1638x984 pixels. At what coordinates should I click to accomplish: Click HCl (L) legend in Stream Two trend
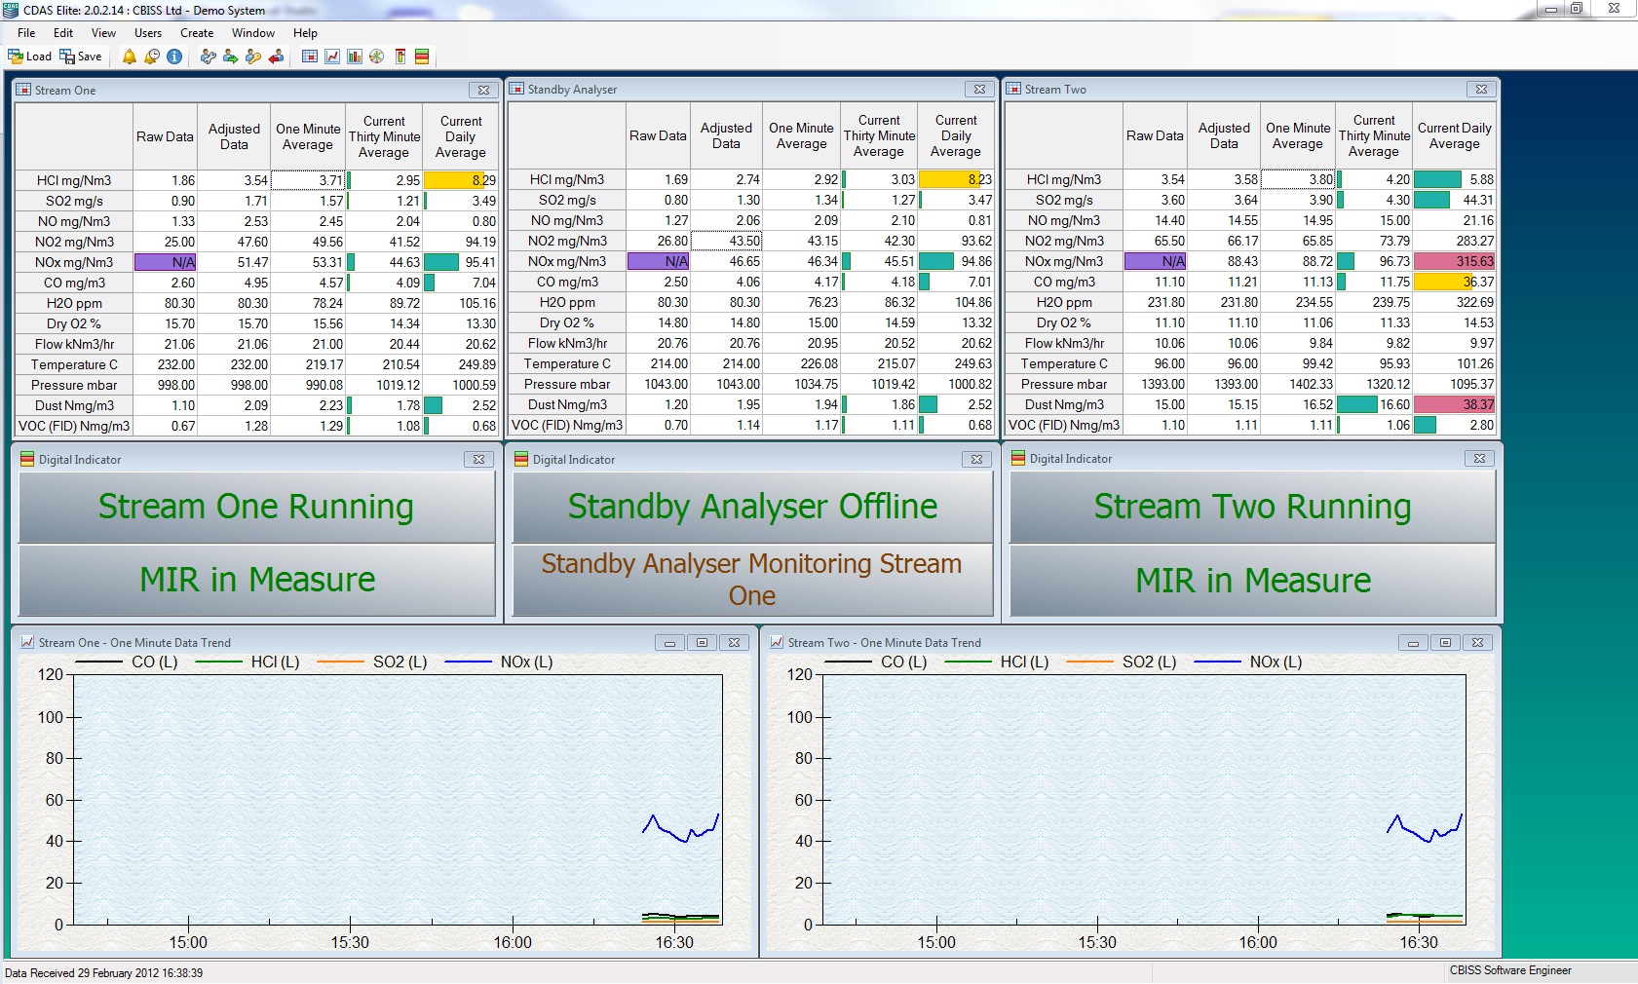click(1024, 662)
